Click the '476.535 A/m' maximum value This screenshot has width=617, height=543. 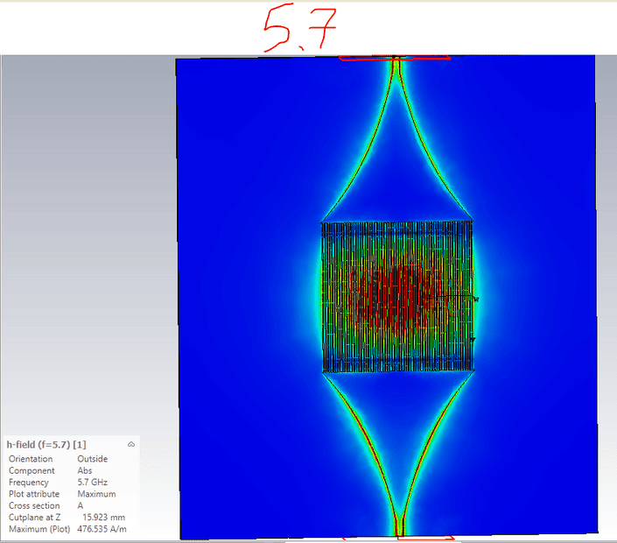[x=102, y=529]
